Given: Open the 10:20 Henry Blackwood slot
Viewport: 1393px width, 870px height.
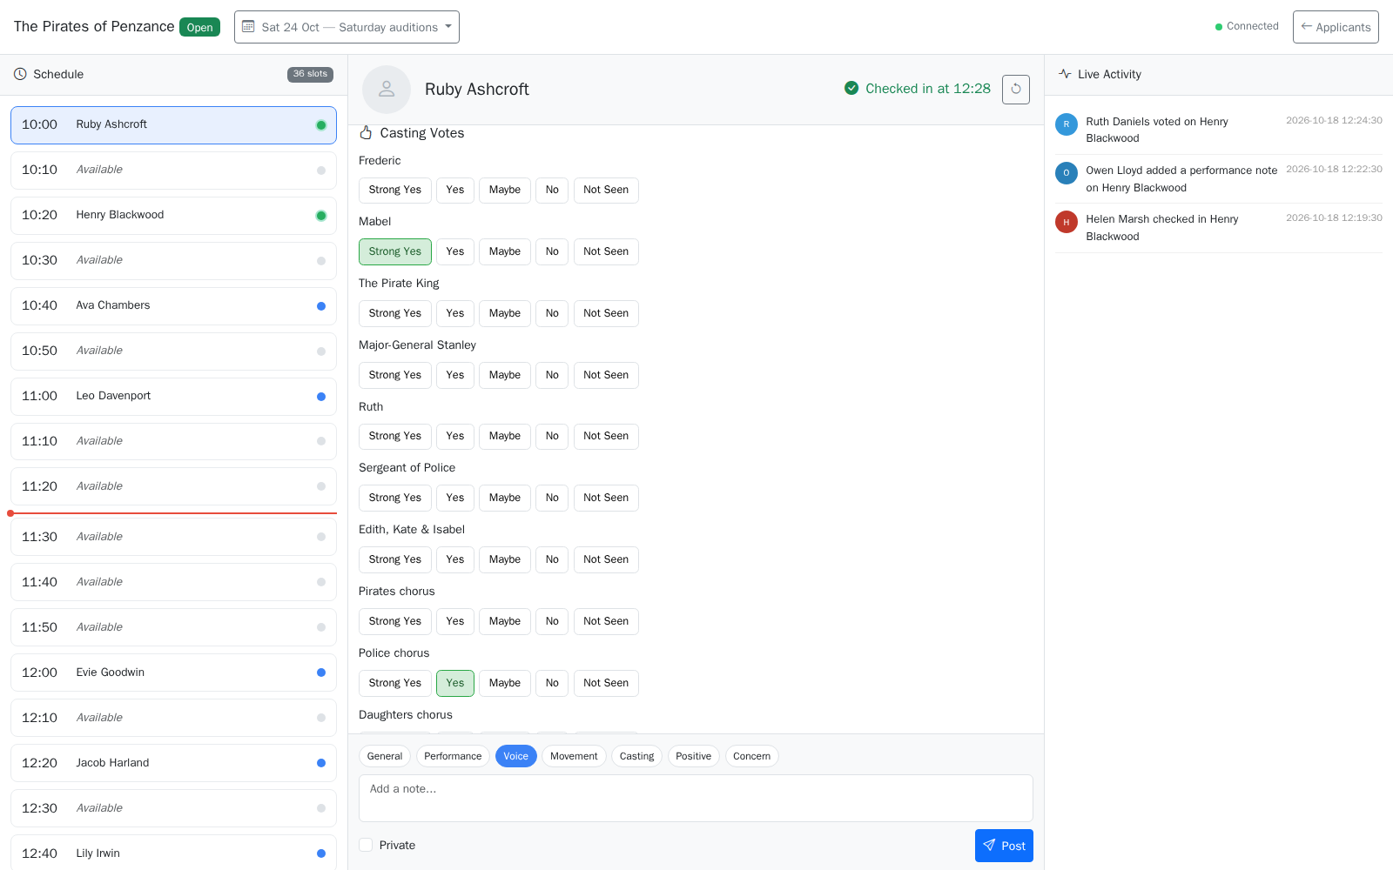Looking at the screenshot, I should pos(173,216).
